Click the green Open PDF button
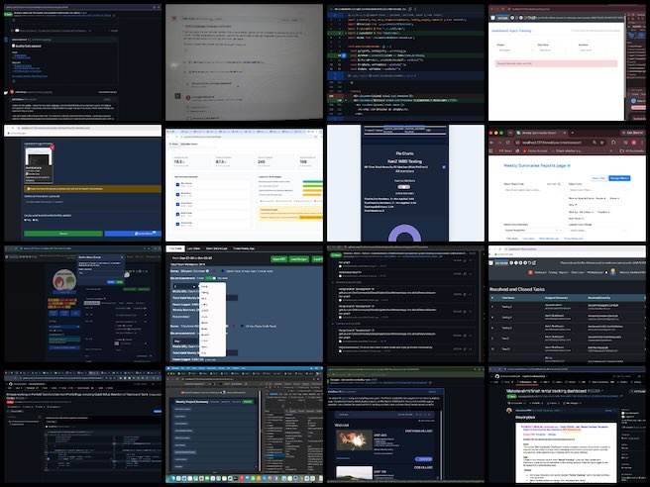 pyautogui.click(x=279, y=259)
